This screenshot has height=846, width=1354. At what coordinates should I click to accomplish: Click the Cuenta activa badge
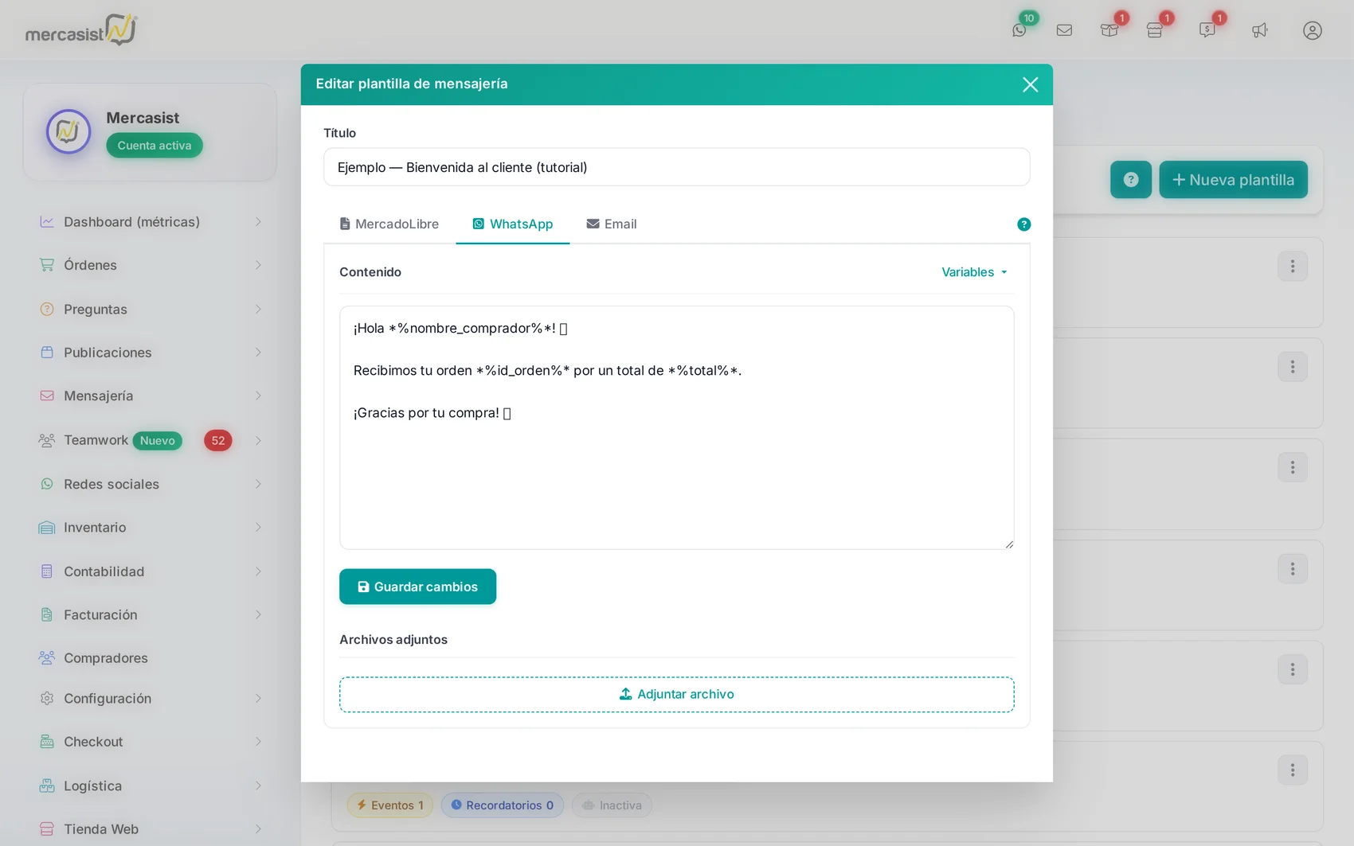155,146
